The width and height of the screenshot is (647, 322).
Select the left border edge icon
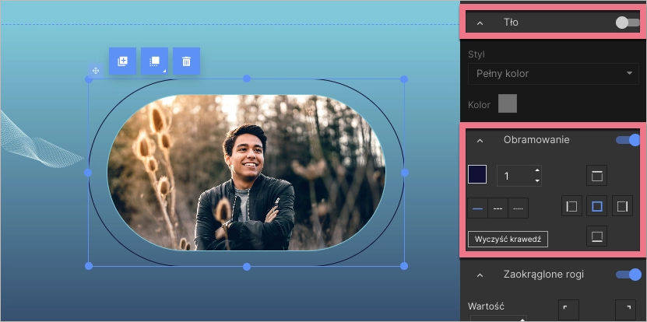(572, 206)
